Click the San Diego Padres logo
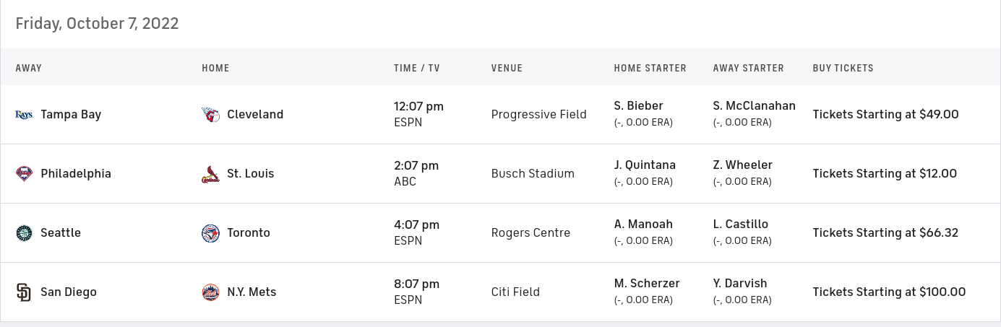The image size is (1001, 327). (x=24, y=292)
